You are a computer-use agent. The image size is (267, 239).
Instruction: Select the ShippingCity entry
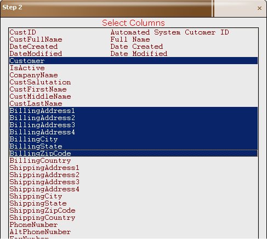(133, 196)
